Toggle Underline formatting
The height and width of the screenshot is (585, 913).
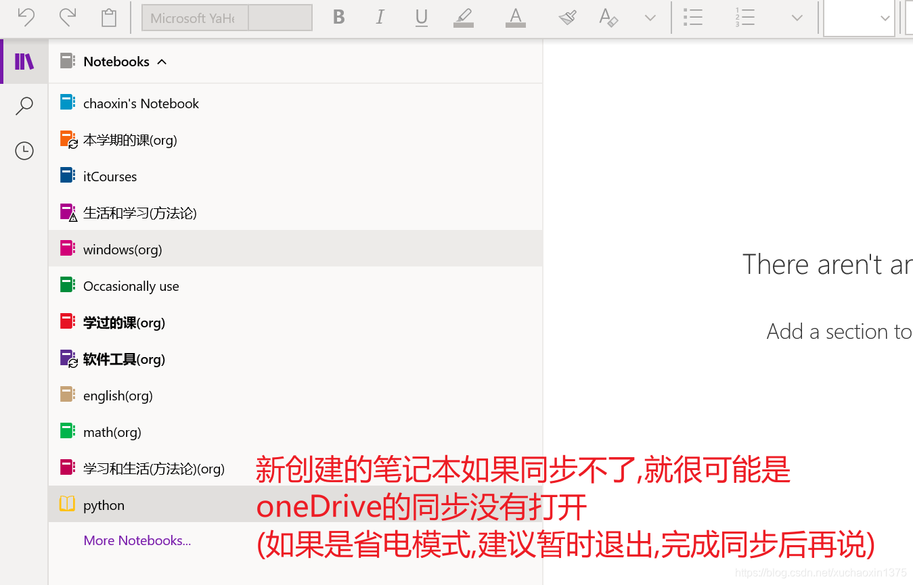422,18
